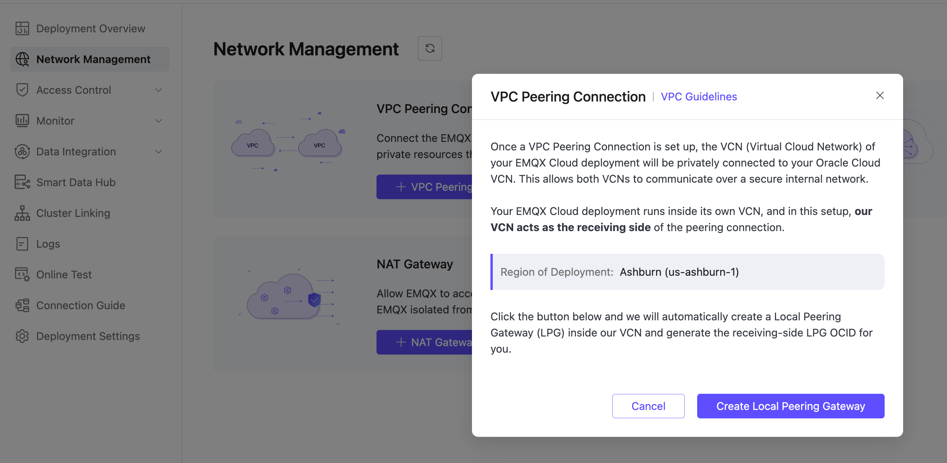Click the Connection Guide icon
This screenshot has width=947, height=463.
click(22, 305)
